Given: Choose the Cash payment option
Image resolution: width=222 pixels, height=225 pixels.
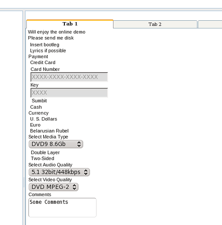Looking at the screenshot, I should coord(36,107).
